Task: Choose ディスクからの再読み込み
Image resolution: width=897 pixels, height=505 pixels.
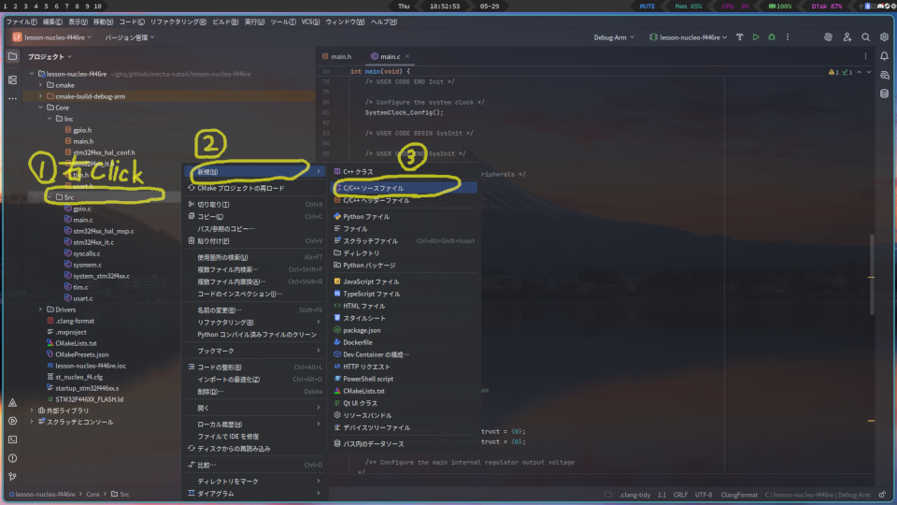Action: coord(254,449)
